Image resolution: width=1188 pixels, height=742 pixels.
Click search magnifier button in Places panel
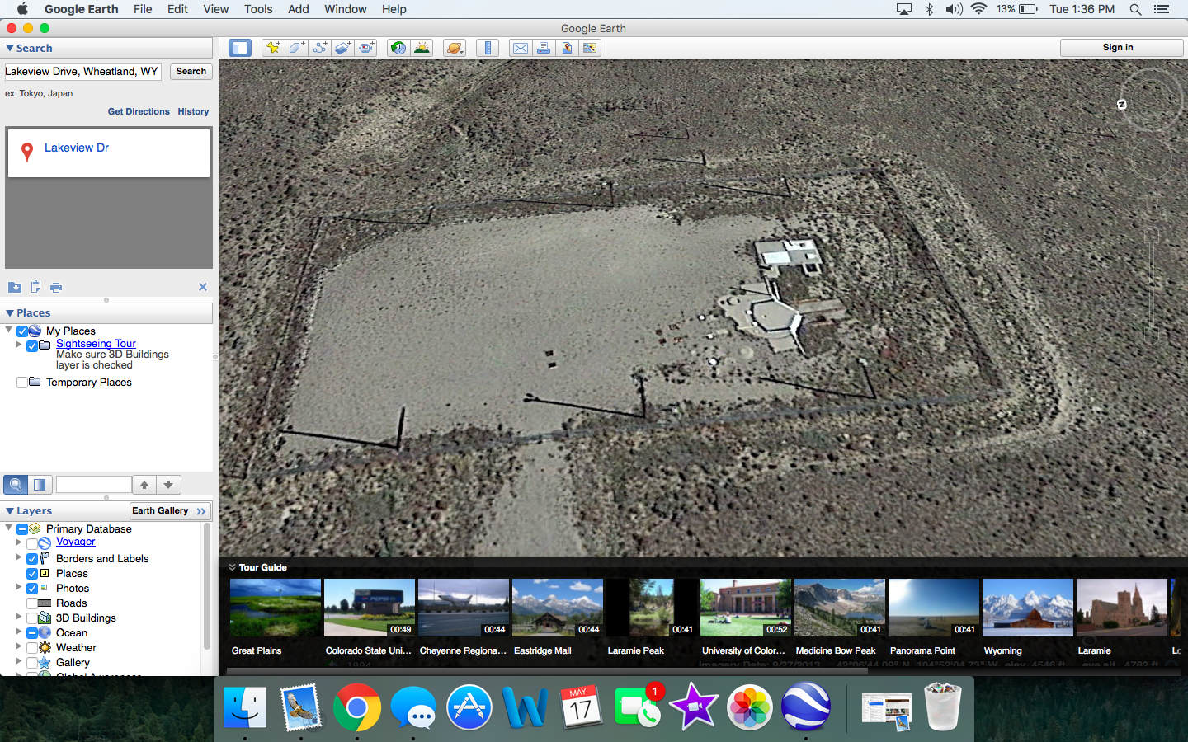(x=16, y=485)
